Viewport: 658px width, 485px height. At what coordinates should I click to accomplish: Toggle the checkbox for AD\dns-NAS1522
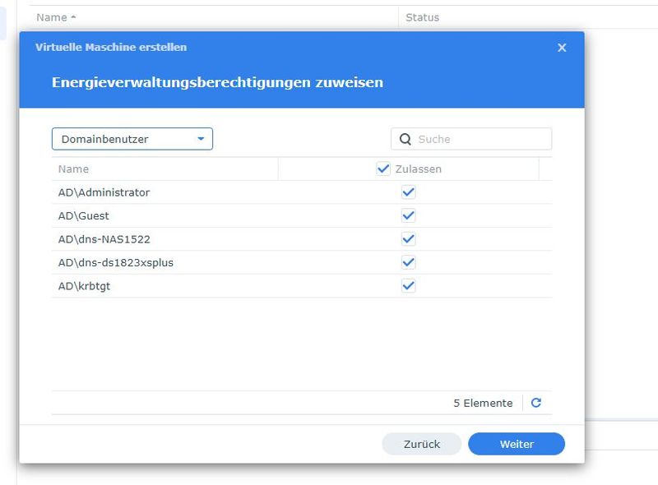(x=406, y=239)
